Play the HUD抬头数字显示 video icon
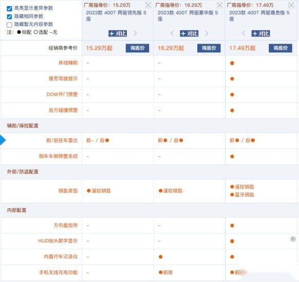Screen dimensions: 299x282 [293, 239]
